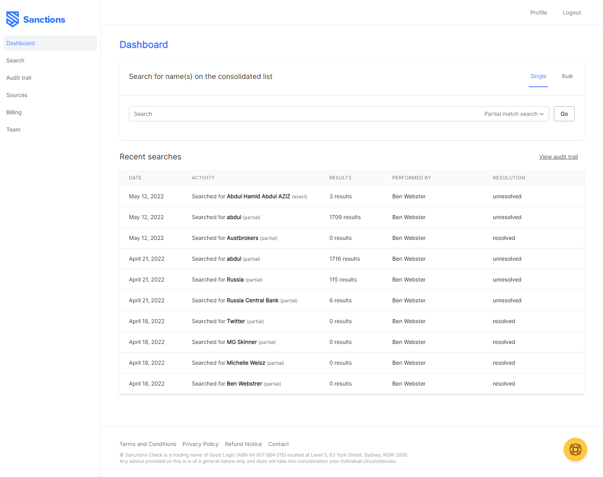Image resolution: width=603 pixels, height=477 pixels.
Task: Click the Contact footer link
Action: [x=278, y=444]
